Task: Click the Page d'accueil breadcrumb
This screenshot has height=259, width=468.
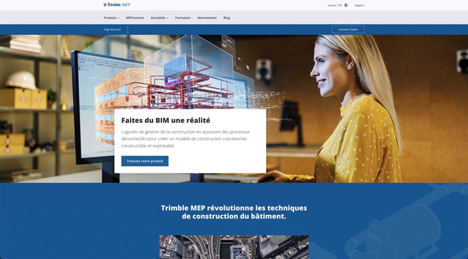Action: click(112, 29)
